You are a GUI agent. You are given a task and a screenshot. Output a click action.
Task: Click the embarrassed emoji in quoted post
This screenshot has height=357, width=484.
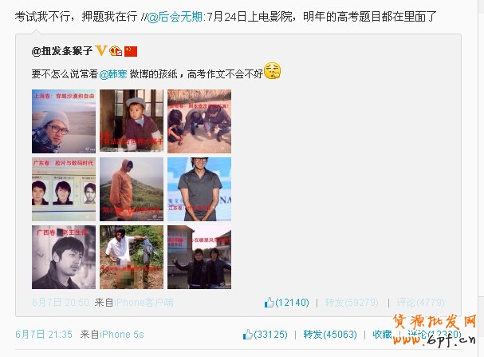click(272, 71)
